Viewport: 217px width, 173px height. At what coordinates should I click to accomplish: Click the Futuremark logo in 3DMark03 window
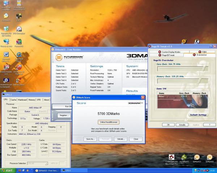coord(69,57)
